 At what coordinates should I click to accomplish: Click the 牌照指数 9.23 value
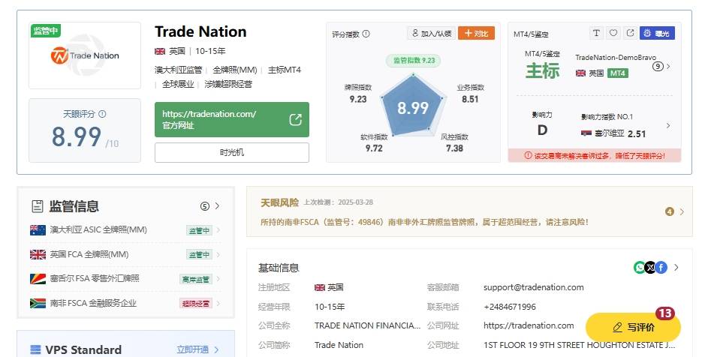point(358,99)
